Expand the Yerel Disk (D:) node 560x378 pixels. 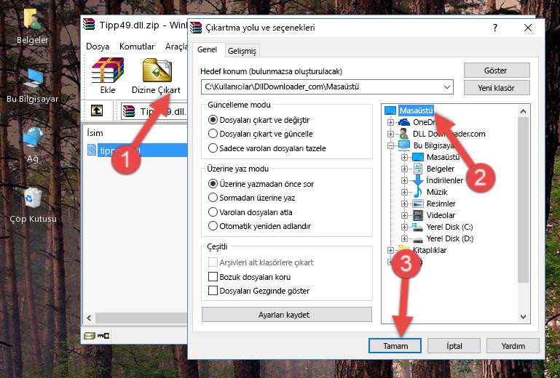pyautogui.click(x=404, y=238)
